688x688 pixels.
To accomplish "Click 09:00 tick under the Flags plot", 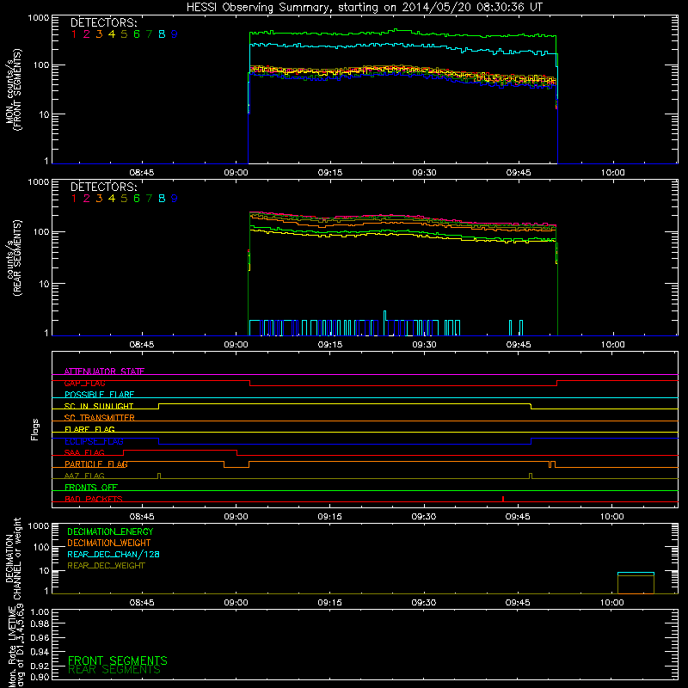I will point(236,517).
